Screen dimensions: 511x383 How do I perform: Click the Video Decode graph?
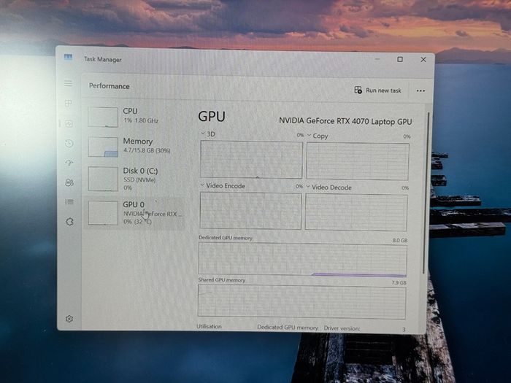(x=356, y=212)
